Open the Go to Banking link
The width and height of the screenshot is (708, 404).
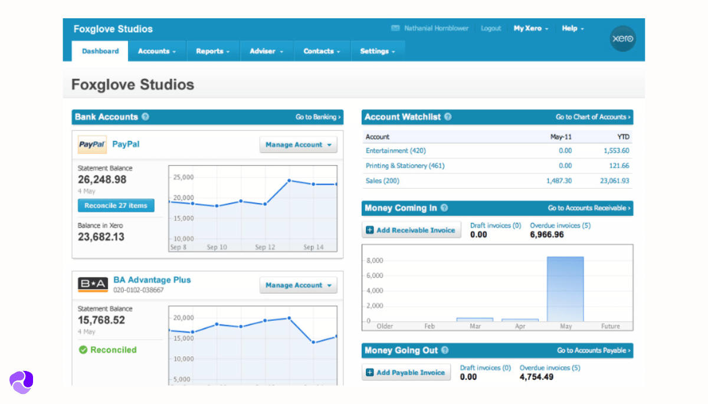[318, 117]
